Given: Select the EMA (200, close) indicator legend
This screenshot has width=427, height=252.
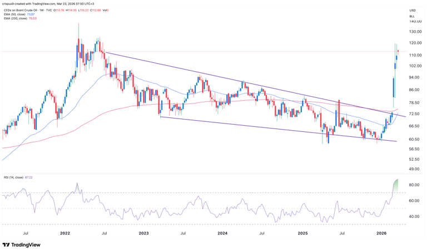Looking at the screenshot, I should pyautogui.click(x=16, y=18).
